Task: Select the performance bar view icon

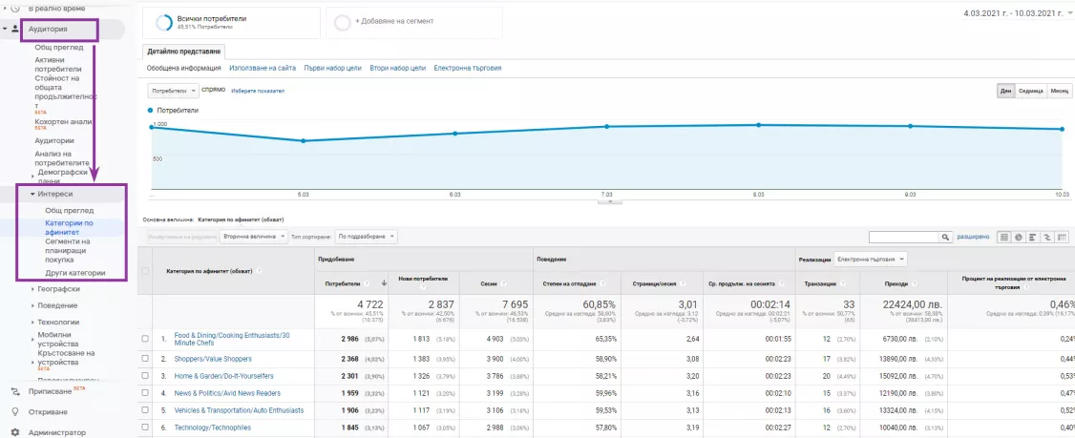Action: point(1033,238)
